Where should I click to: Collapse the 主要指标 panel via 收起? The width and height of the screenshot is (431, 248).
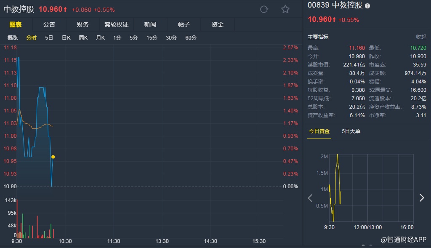(421, 37)
